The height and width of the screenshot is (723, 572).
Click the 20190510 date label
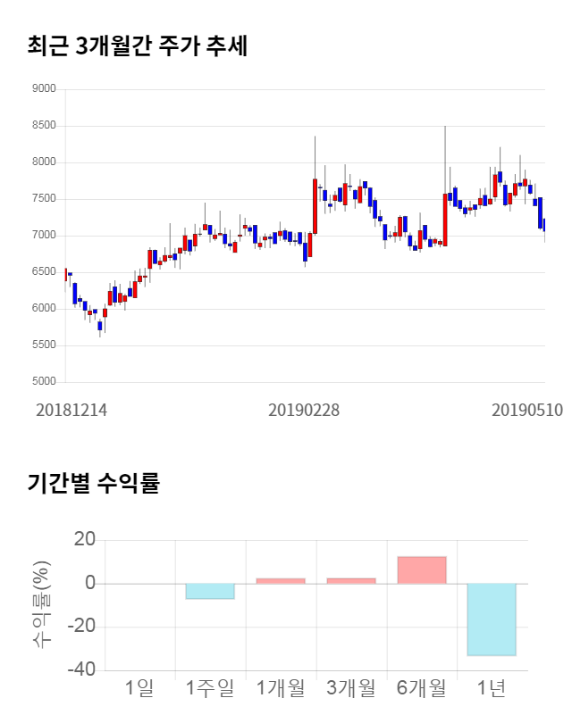pyautogui.click(x=527, y=410)
